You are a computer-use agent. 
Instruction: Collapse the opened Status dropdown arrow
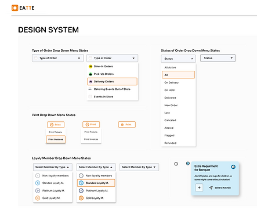click(192, 59)
